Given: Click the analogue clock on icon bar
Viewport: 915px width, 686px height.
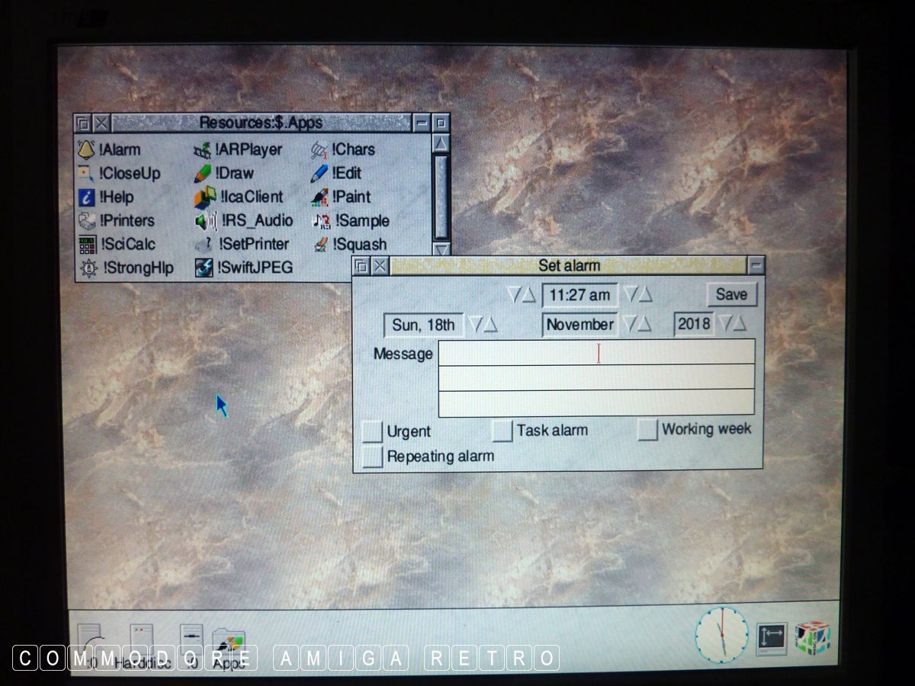Looking at the screenshot, I should tap(721, 635).
